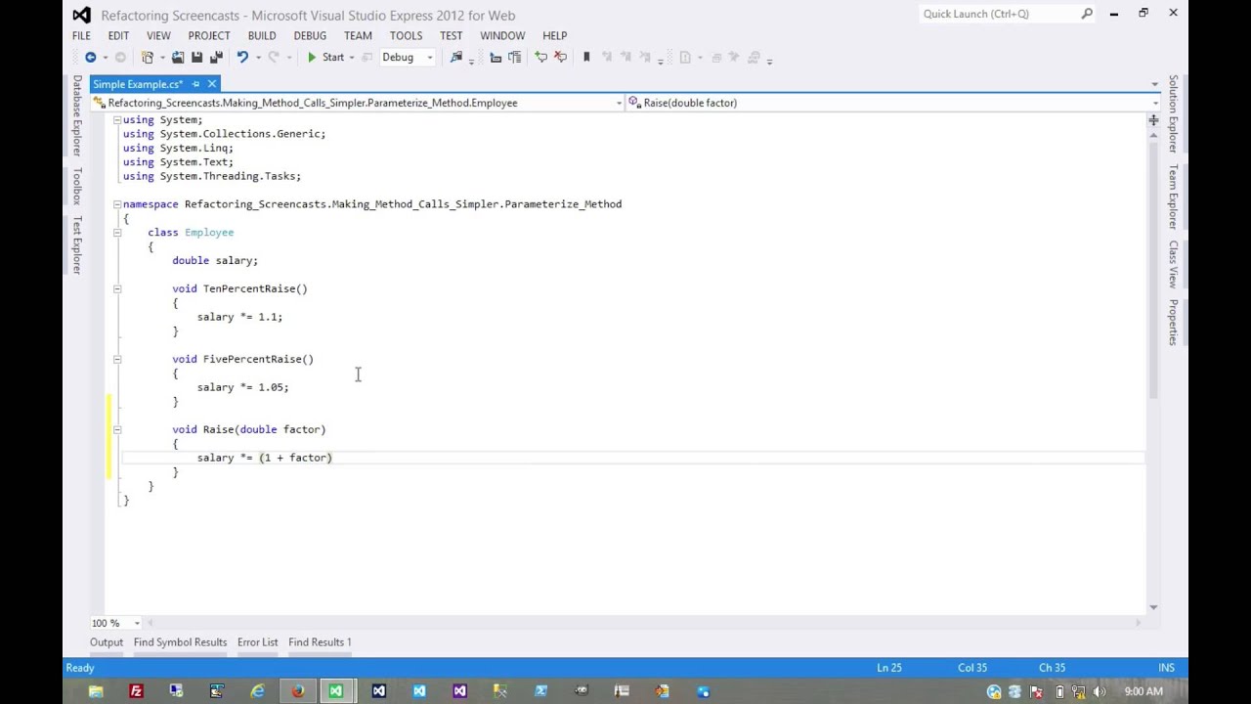
Task: Click the FileZilla icon in the taskbar
Action: tap(136, 691)
